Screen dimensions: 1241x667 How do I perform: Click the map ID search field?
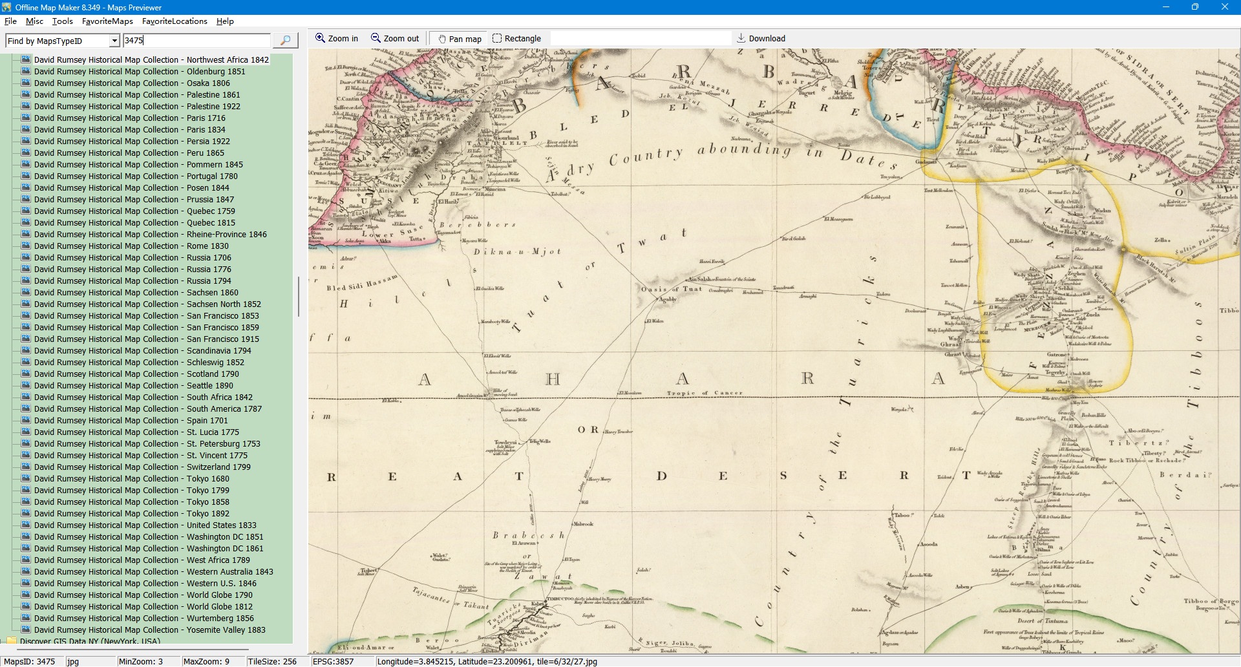pos(196,40)
